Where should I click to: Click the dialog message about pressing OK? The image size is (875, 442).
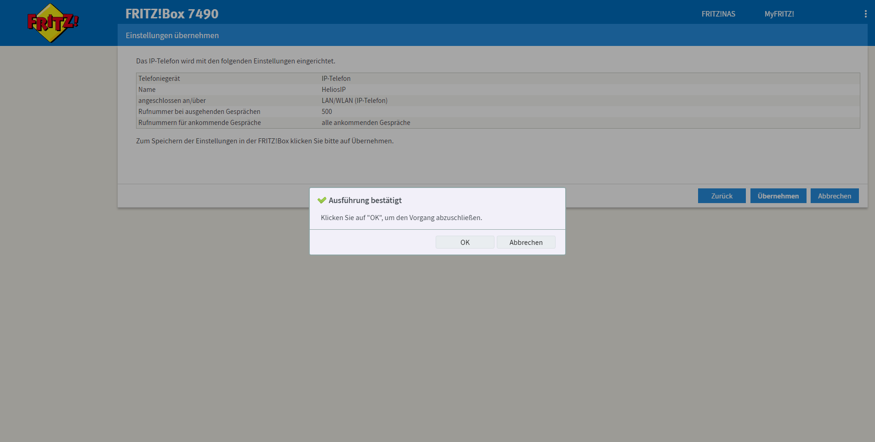pos(401,218)
